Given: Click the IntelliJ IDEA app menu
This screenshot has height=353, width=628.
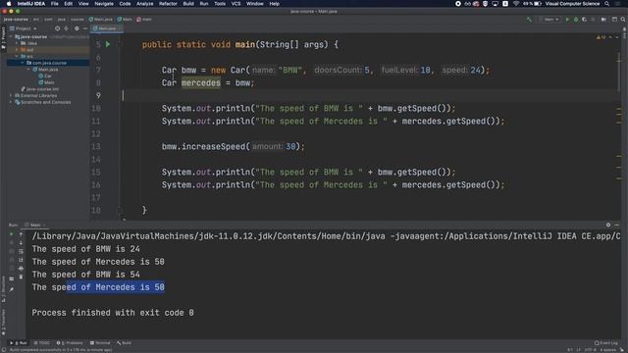Looking at the screenshot, I should (31, 4).
